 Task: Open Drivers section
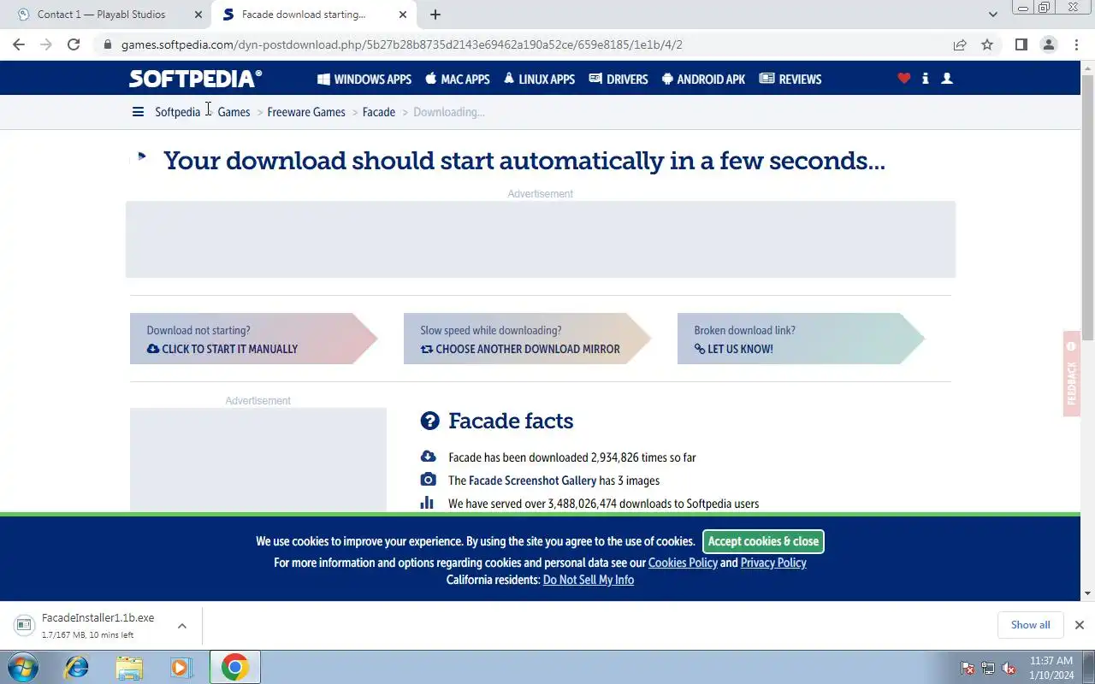(619, 79)
